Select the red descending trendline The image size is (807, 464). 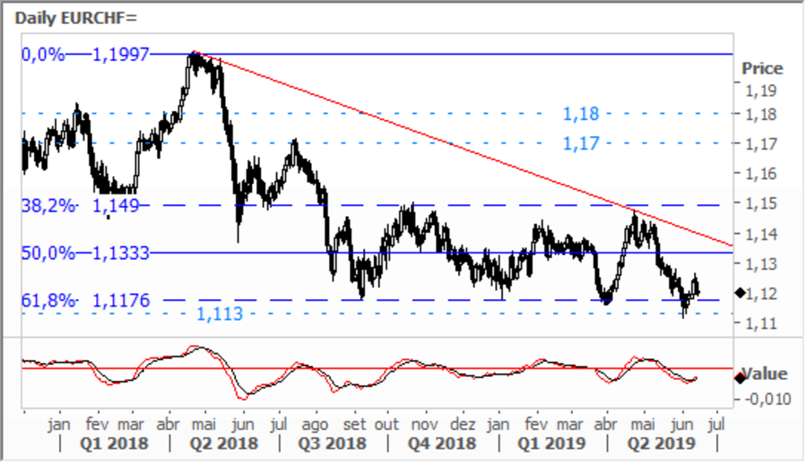pyautogui.click(x=464, y=150)
